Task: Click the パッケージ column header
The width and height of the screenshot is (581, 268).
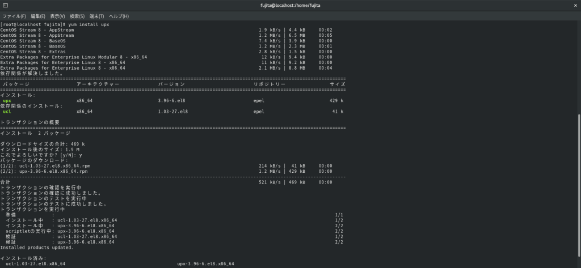Action: coord(16,84)
